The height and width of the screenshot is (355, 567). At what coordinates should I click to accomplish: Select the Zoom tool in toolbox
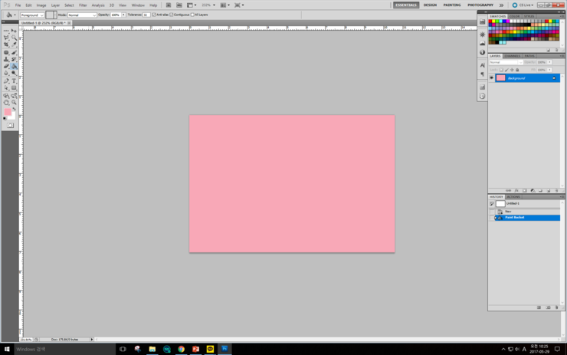pos(14,103)
